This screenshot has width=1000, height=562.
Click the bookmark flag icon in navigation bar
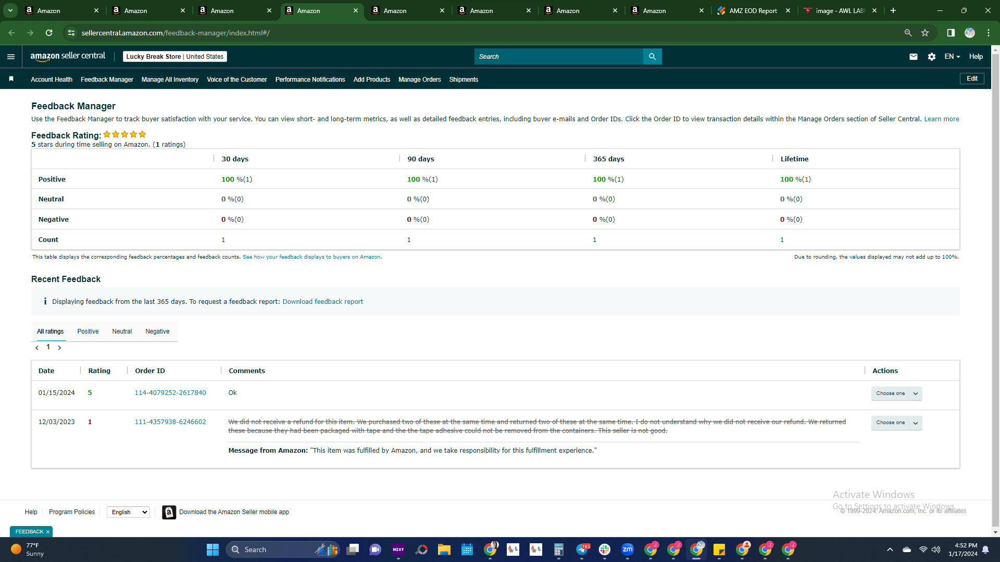pos(11,79)
